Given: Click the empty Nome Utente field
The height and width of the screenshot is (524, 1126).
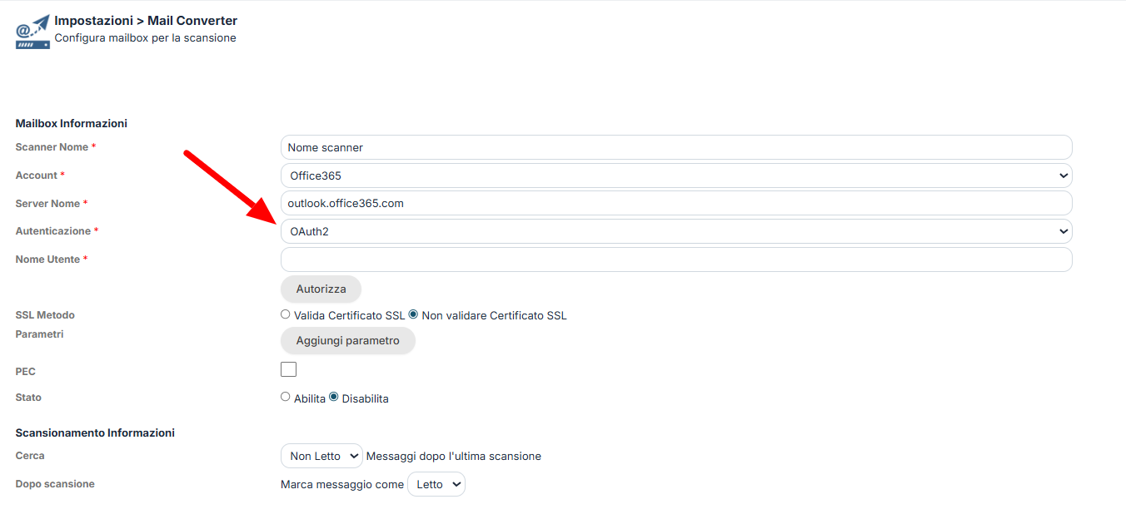Looking at the screenshot, I should click(x=676, y=260).
